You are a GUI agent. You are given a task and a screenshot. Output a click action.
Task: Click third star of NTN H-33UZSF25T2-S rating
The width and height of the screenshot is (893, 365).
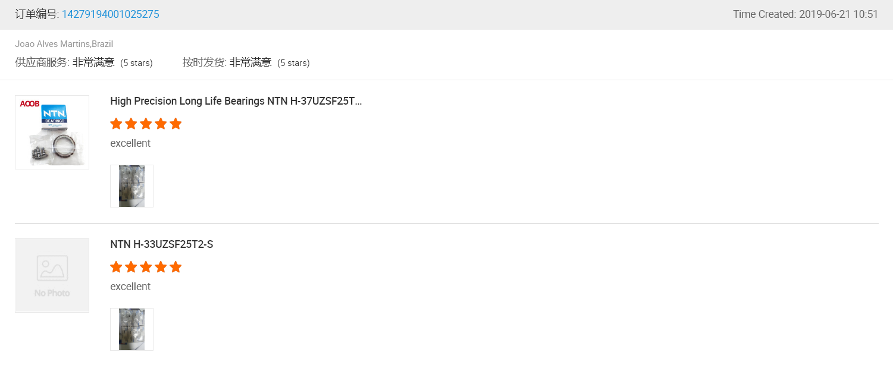(146, 267)
